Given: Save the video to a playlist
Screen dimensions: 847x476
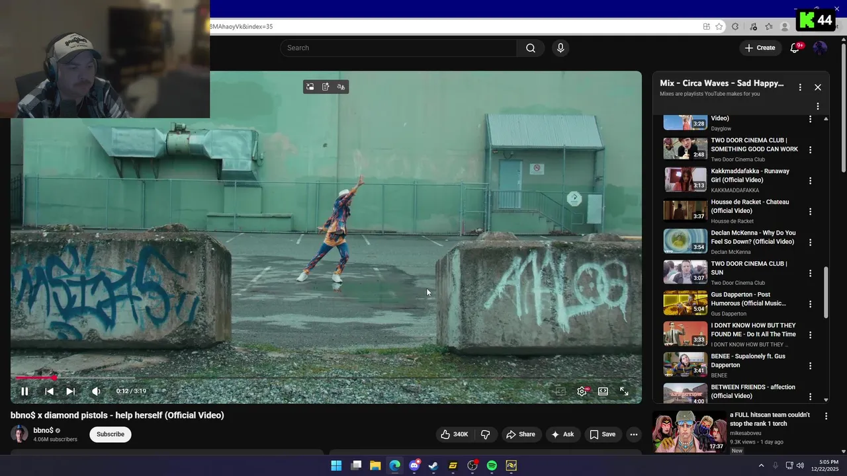Looking at the screenshot, I should tap(603, 434).
